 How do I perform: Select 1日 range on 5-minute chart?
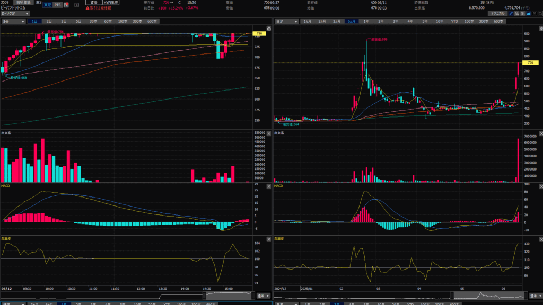coord(34,21)
